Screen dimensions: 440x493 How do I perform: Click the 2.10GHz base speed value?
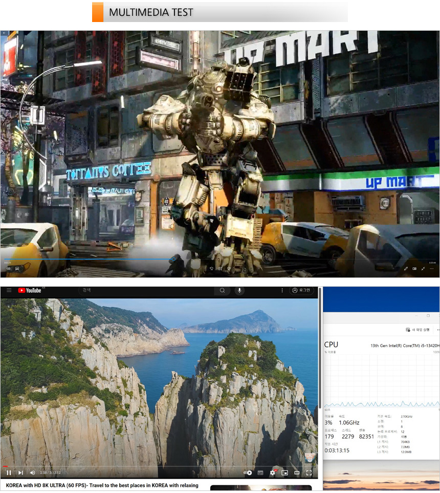(406, 416)
